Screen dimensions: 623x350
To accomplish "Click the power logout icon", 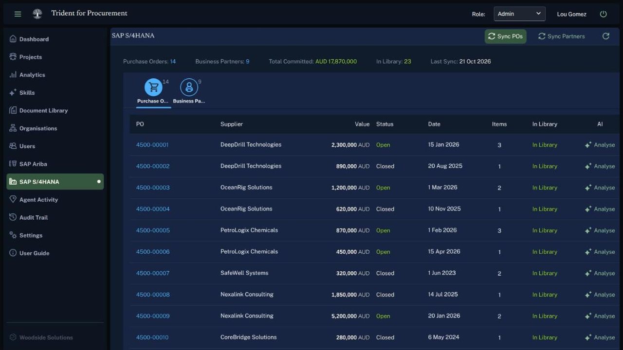I will click(604, 14).
